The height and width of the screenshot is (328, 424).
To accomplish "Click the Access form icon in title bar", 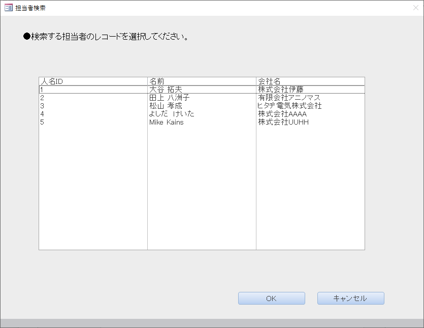I will click(x=8, y=8).
